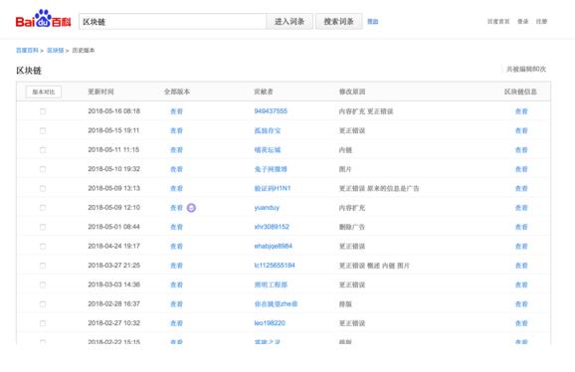
Task: Click the Baidu Baike logo
Action: 43,19
